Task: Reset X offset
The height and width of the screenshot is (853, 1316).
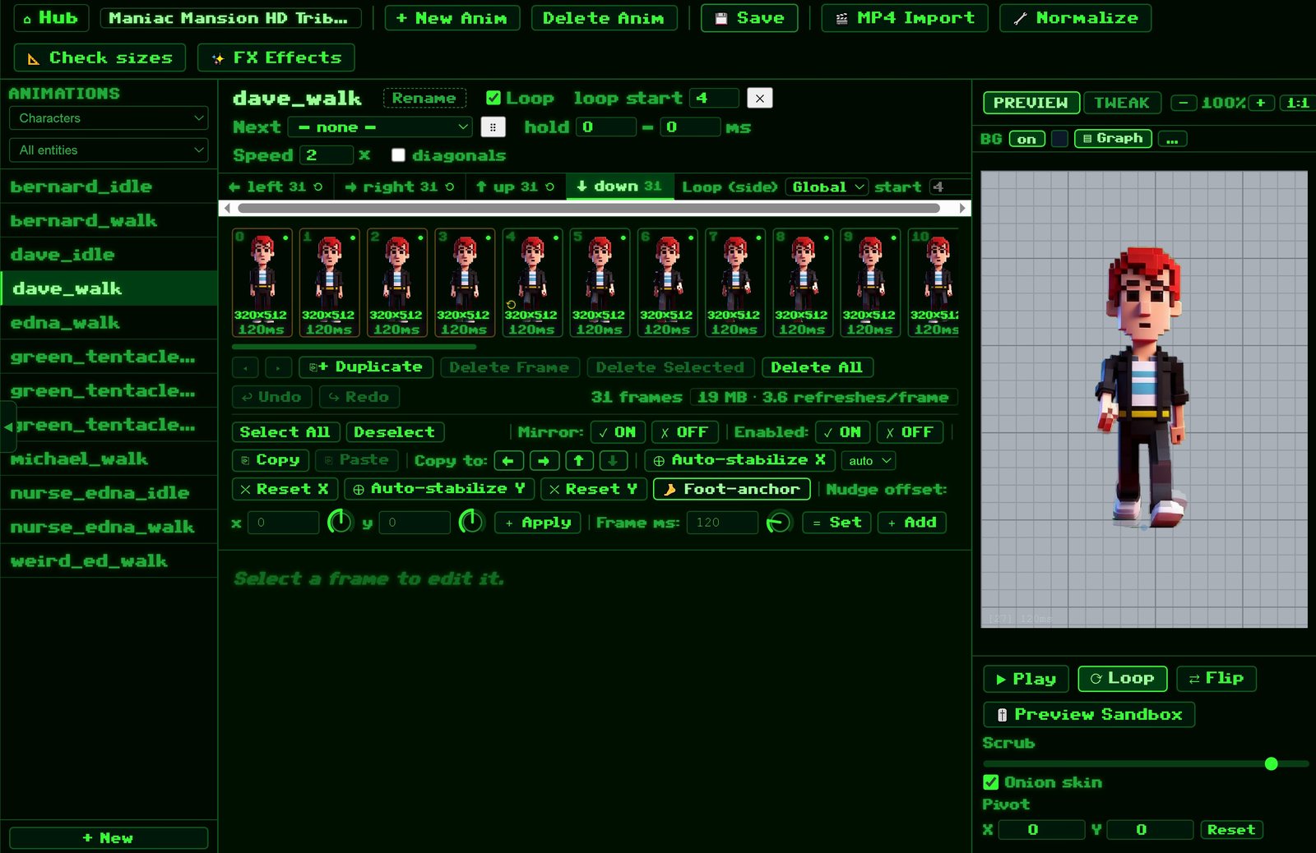Action: coord(285,489)
